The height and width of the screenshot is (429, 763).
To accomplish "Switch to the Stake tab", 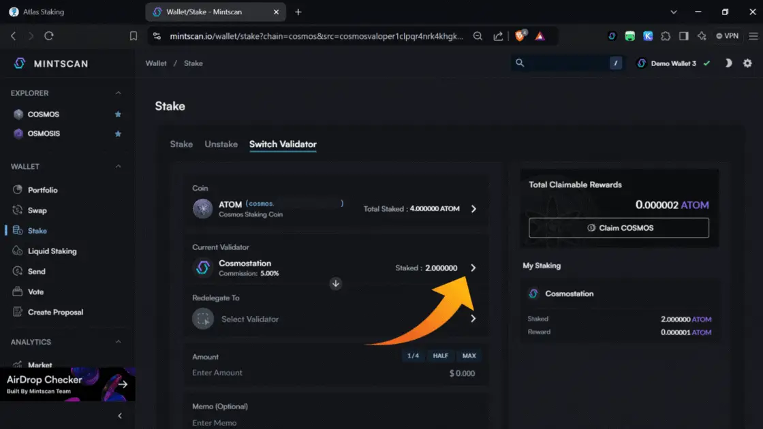I will click(181, 144).
